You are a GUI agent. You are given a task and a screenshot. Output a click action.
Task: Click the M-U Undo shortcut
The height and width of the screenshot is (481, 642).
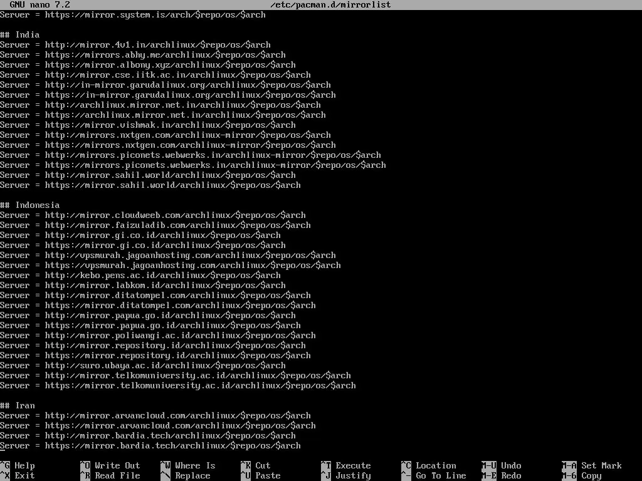click(502, 465)
